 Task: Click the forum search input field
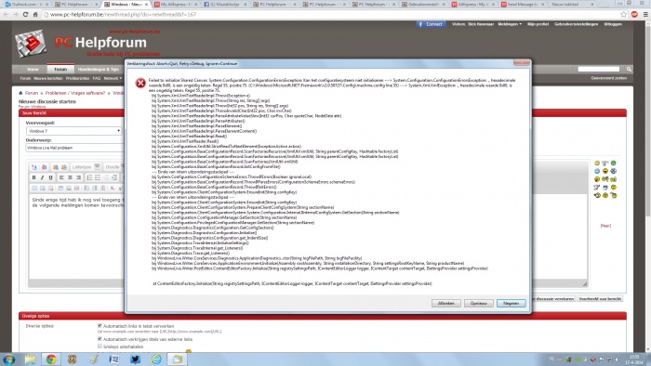[x=599, y=70]
